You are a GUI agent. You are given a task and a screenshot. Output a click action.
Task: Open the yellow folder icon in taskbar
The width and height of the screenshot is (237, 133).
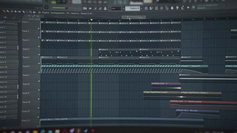pos(35,132)
